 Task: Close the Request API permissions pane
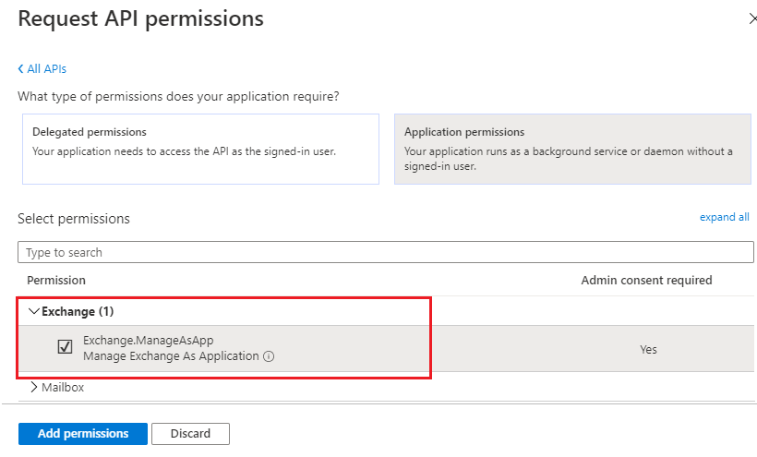tap(751, 18)
